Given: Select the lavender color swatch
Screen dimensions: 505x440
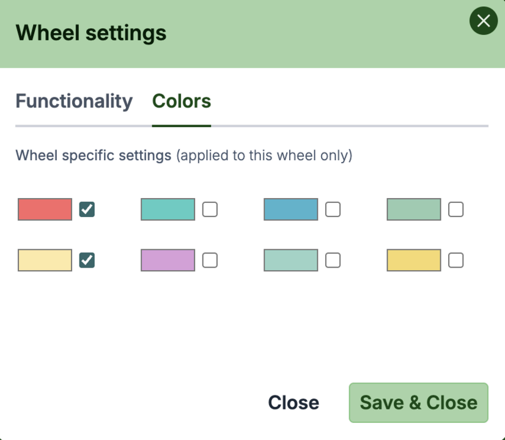Looking at the screenshot, I should 168,260.
